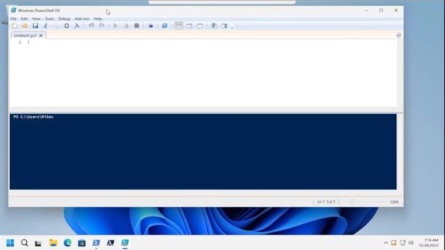This screenshot has width=445, height=250.
Task: Open the network icon in system tray
Action: tap(403, 243)
